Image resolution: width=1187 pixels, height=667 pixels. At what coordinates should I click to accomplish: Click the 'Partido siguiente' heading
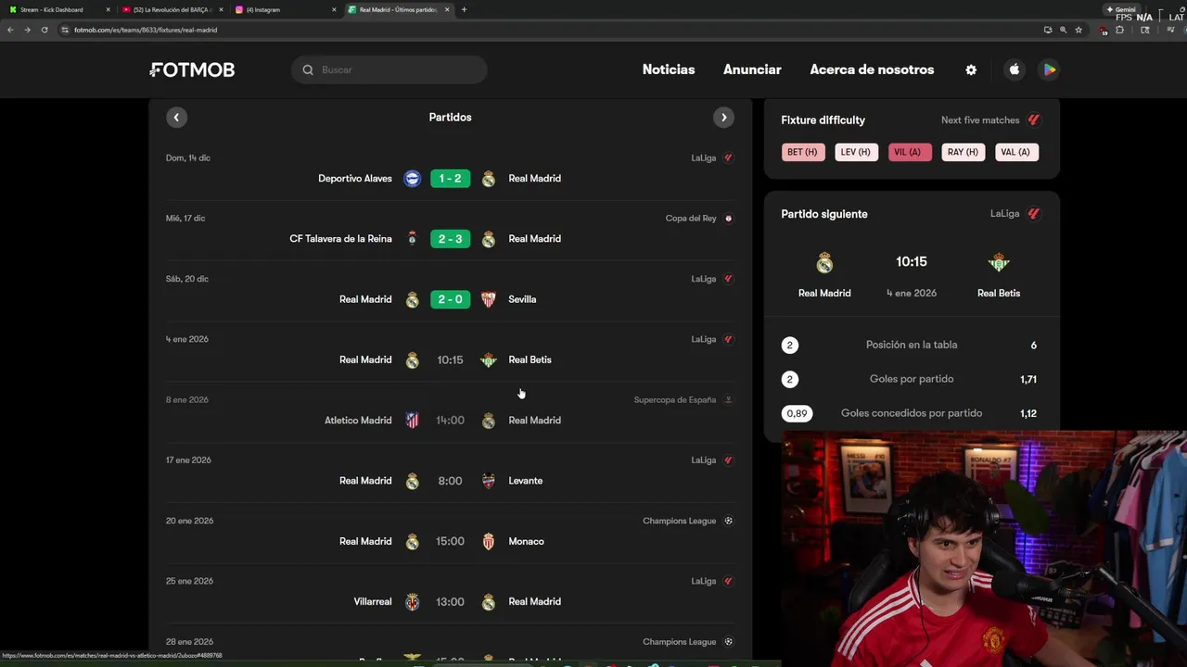[824, 214]
